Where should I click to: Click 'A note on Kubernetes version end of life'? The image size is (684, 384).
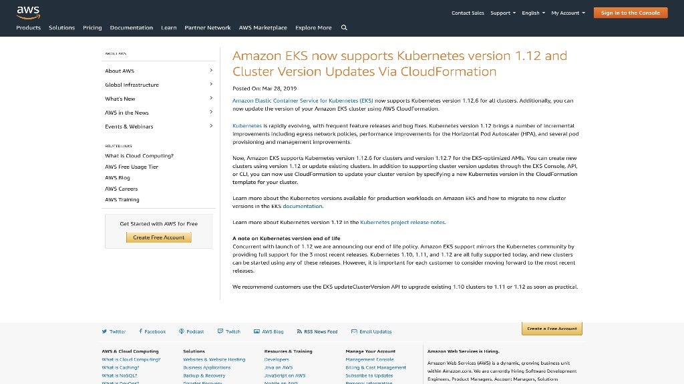point(286,238)
